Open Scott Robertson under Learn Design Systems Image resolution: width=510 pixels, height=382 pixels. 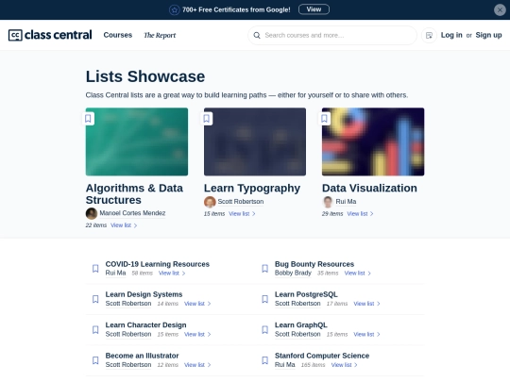coord(128,304)
